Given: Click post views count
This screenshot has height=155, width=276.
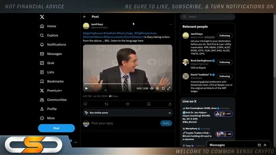Looking at the screenshot, I should [x=113, y=96].
